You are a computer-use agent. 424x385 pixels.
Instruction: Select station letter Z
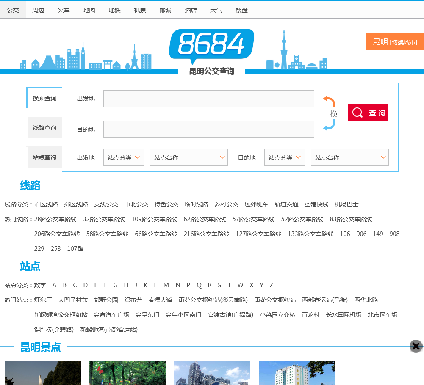(x=271, y=285)
